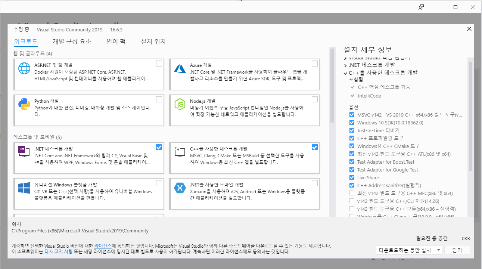
Task: Switch to 개별 구성 요소 tab
Action: tap(72, 41)
